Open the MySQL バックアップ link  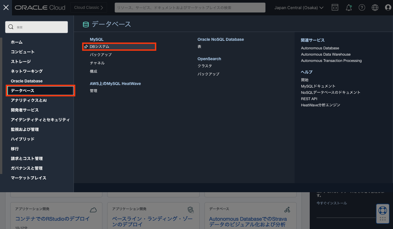tap(101, 55)
